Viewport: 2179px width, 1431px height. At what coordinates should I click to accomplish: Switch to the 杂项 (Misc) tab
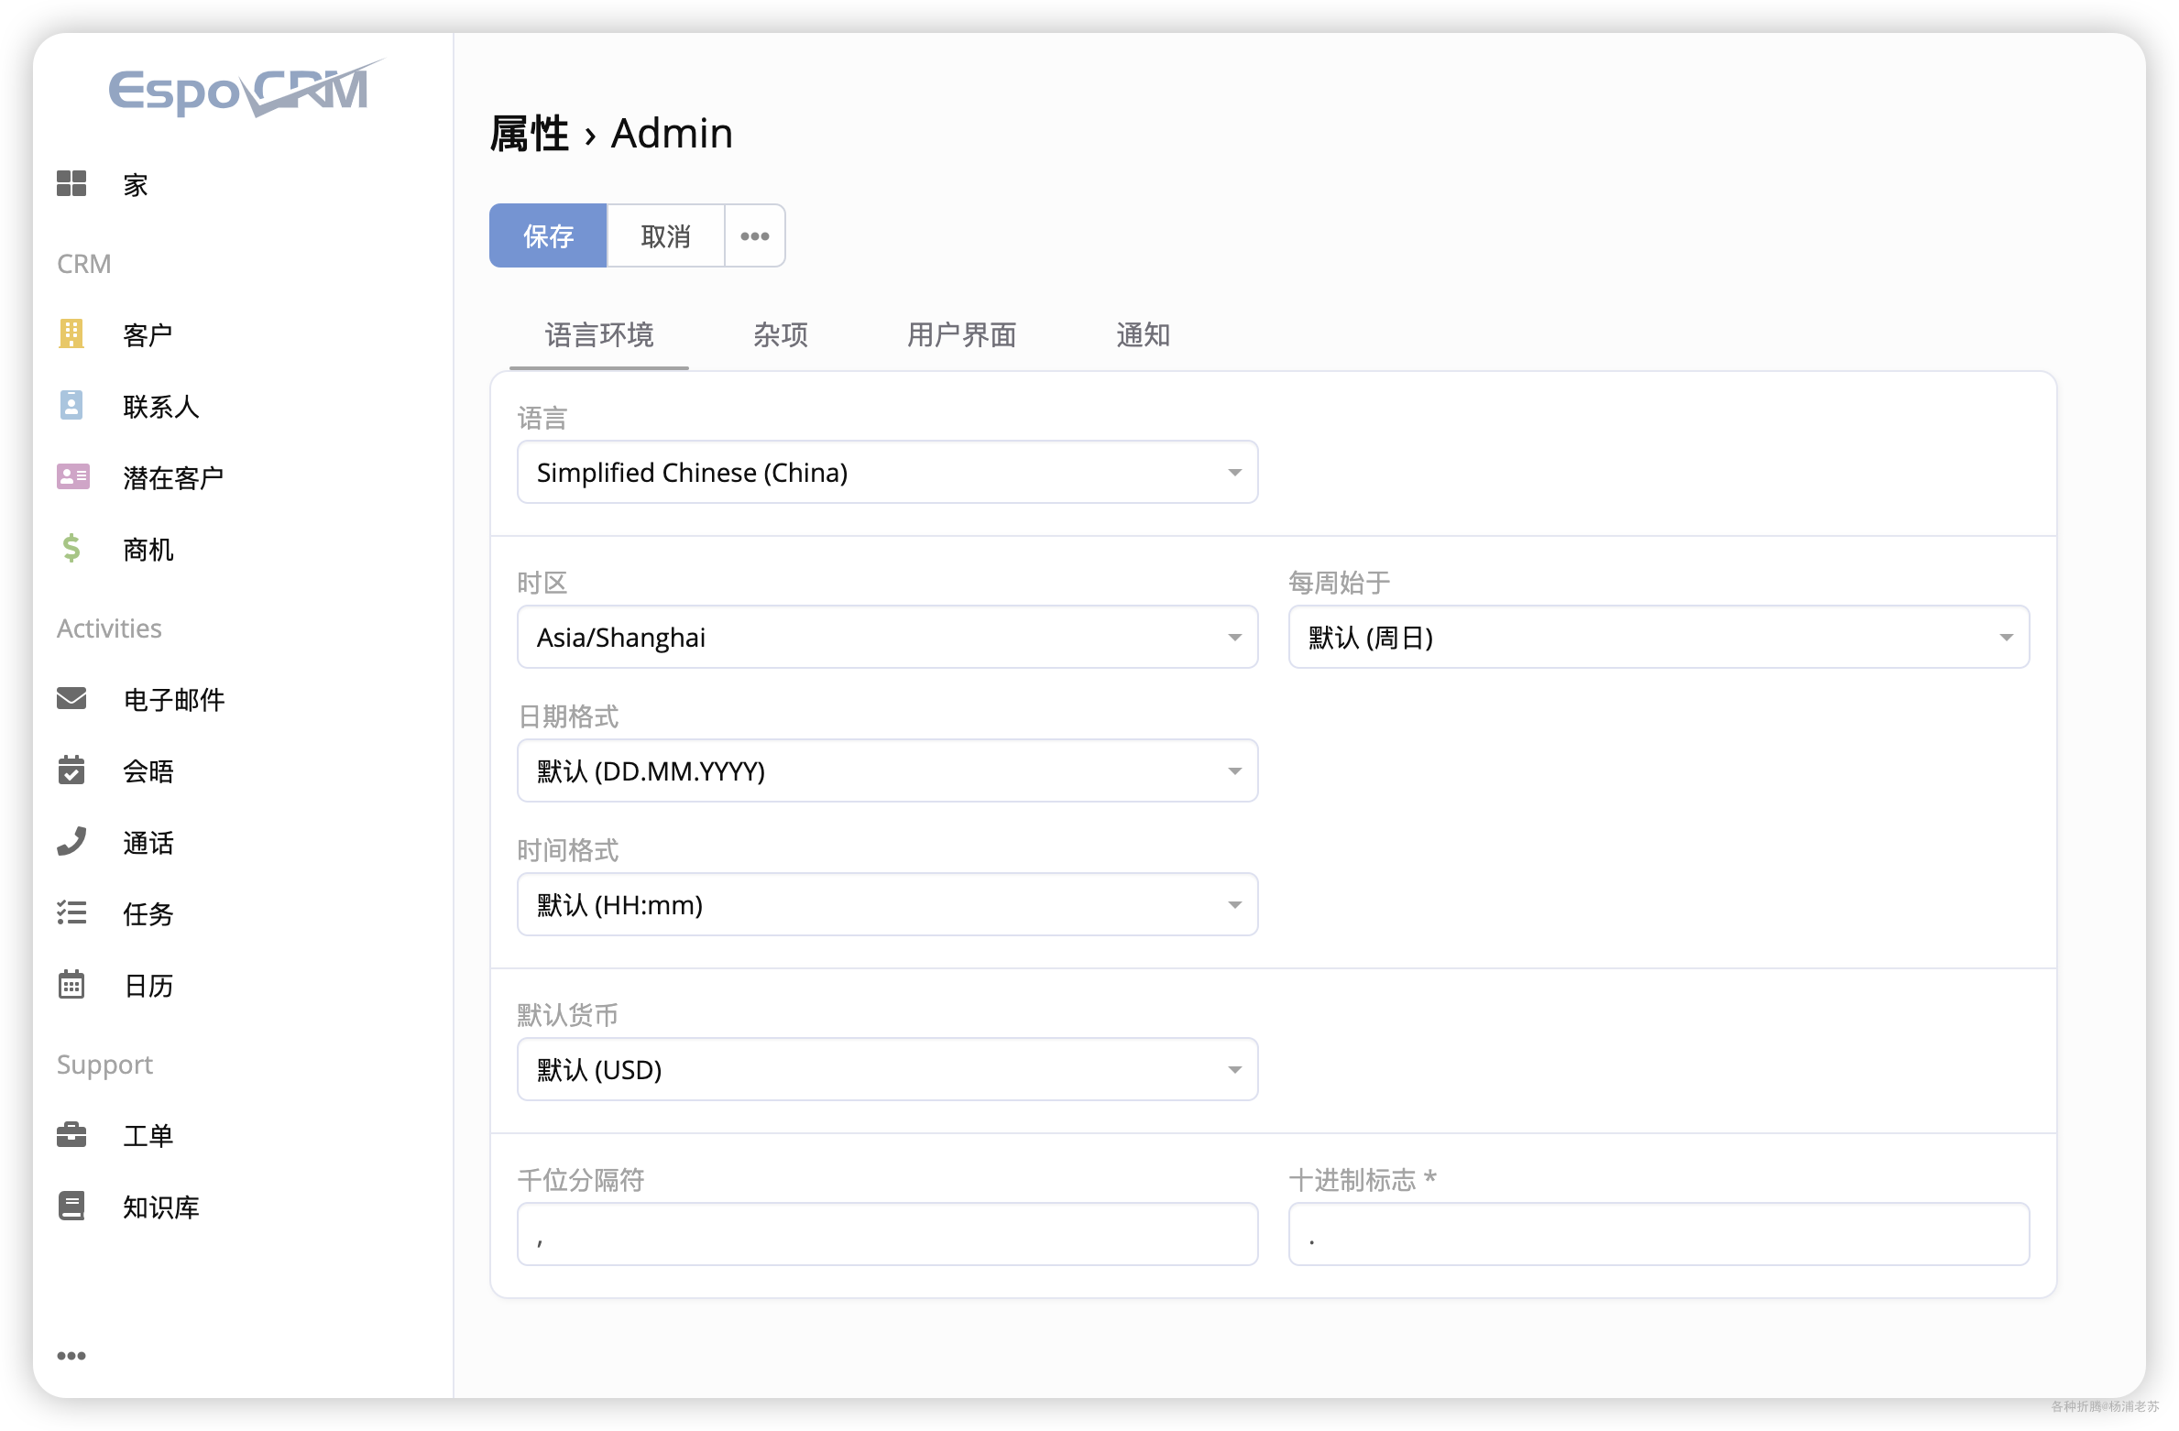[x=780, y=333]
